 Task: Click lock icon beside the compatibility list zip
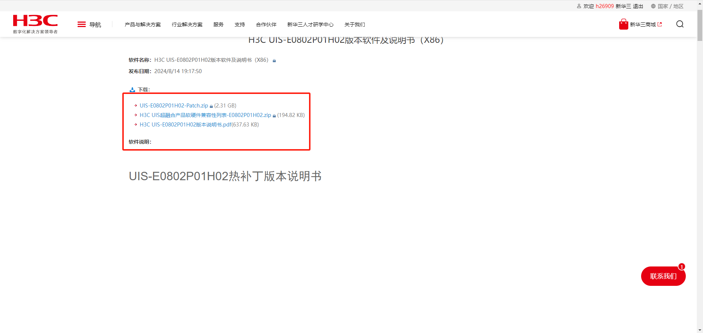(x=274, y=116)
